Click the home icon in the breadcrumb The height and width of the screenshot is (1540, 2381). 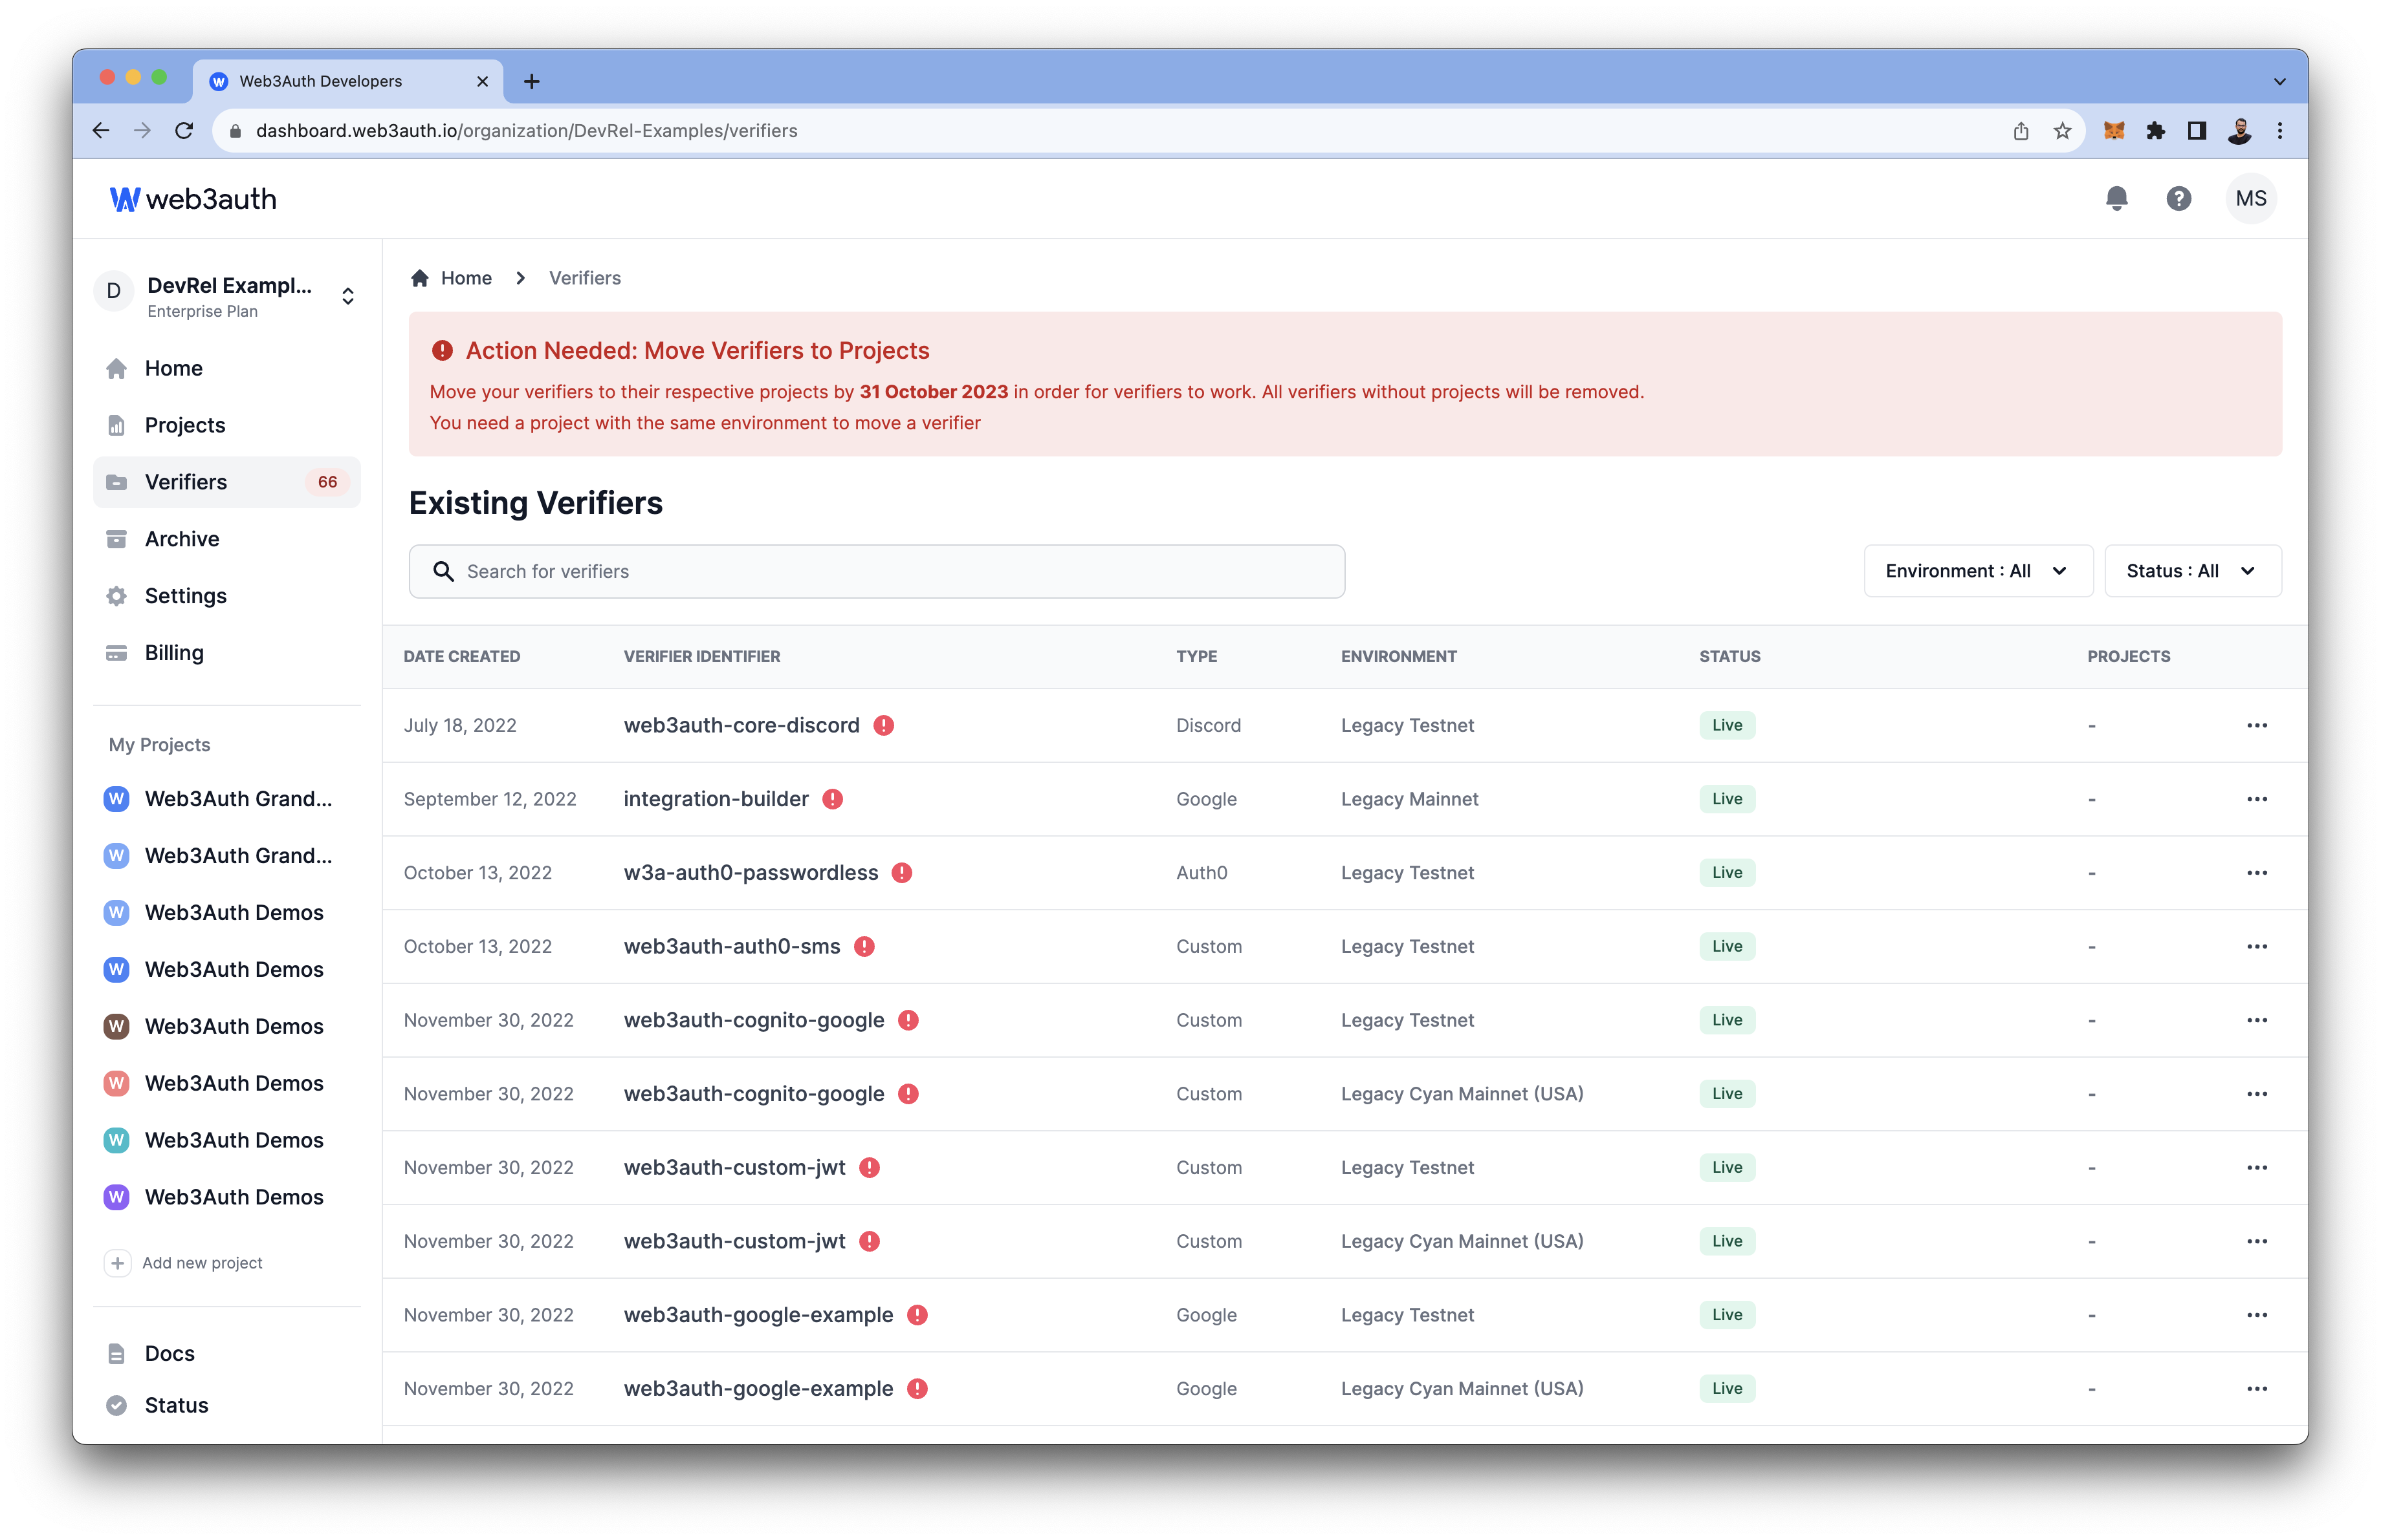pos(420,278)
